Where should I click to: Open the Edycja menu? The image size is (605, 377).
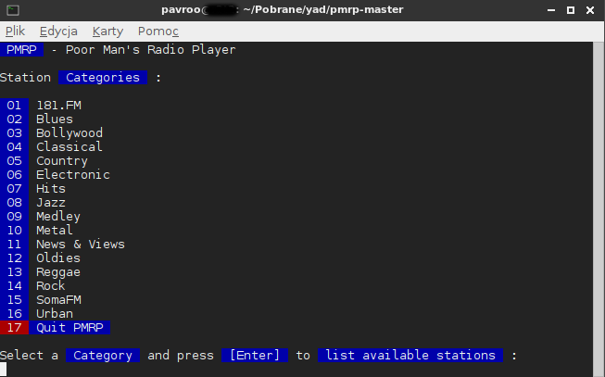[x=58, y=31]
